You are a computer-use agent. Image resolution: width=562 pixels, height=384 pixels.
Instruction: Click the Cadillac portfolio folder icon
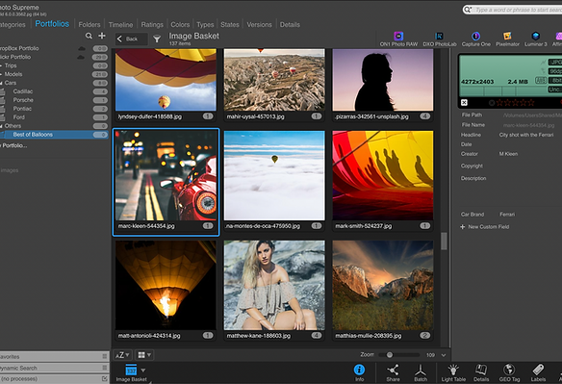2,91
